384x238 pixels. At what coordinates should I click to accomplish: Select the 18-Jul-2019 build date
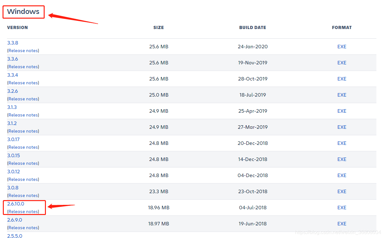(x=253, y=95)
